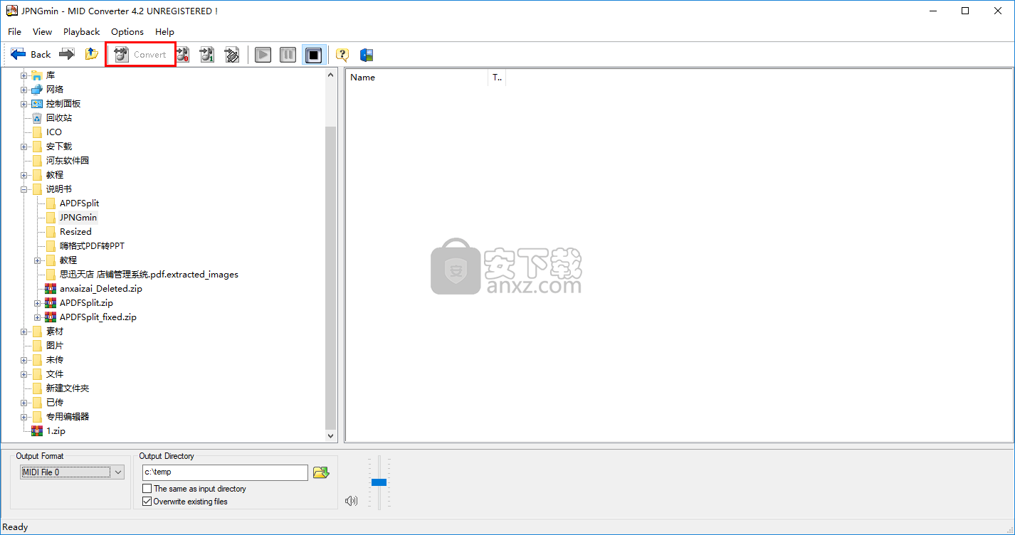Click the Ready status bar text

[x=15, y=527]
